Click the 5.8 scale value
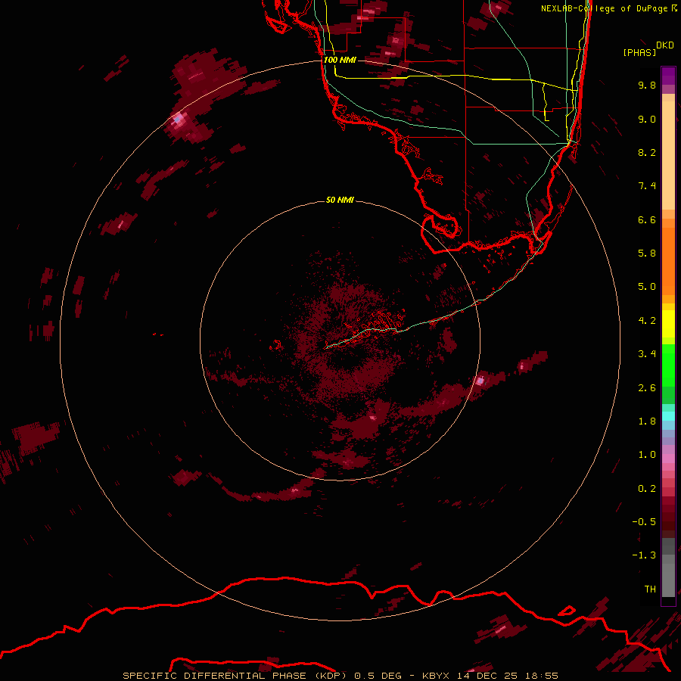Viewport: 681px width, 681px height. (647, 253)
